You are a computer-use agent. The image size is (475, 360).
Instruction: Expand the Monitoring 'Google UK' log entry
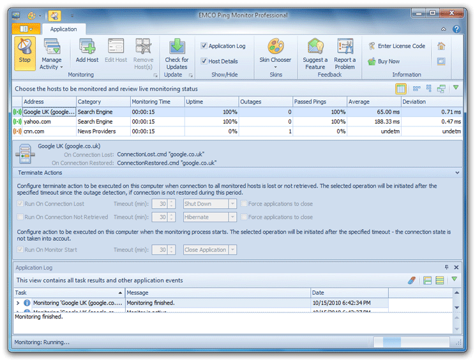tap(18, 303)
